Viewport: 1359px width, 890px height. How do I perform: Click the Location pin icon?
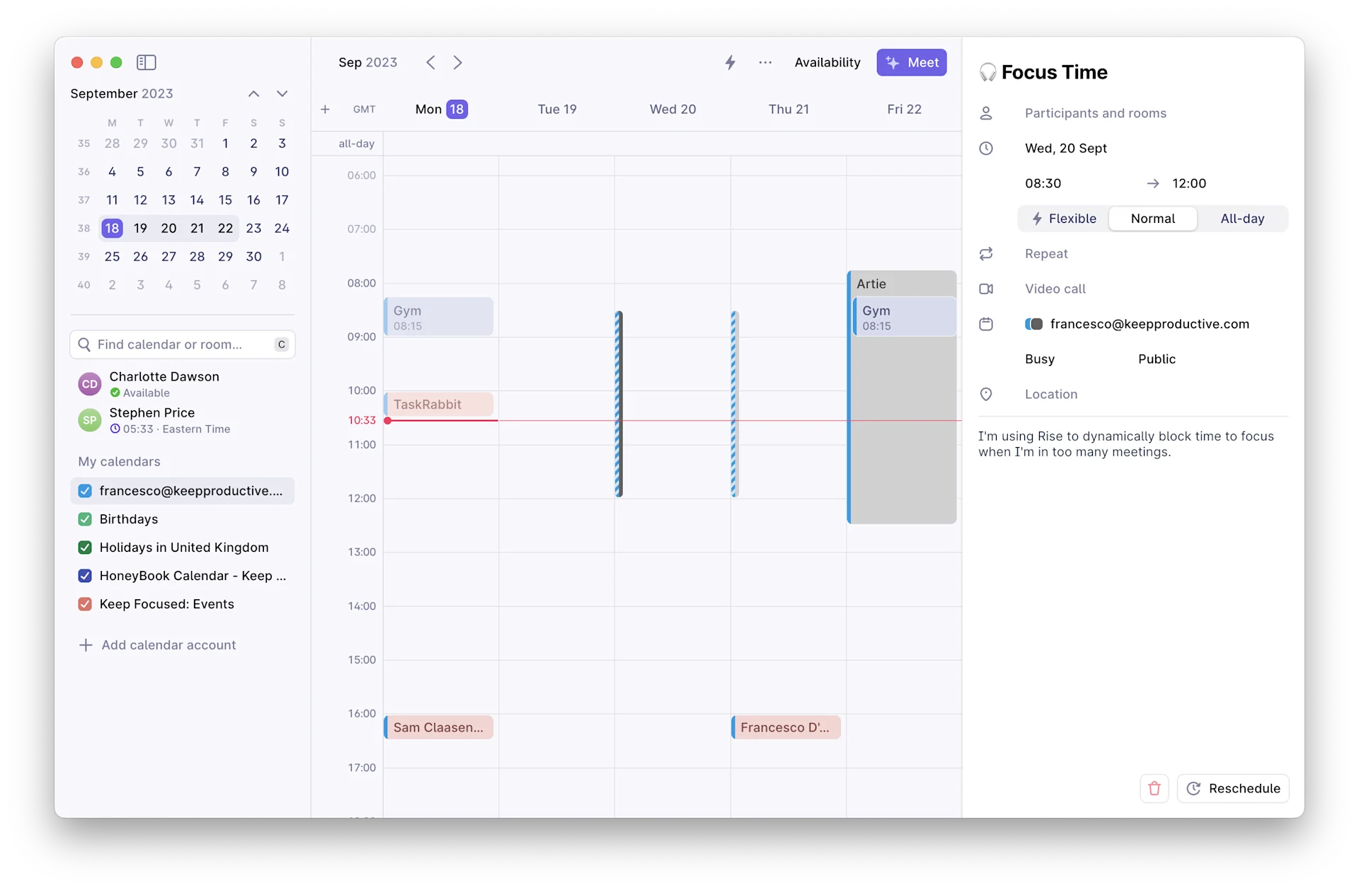click(986, 394)
